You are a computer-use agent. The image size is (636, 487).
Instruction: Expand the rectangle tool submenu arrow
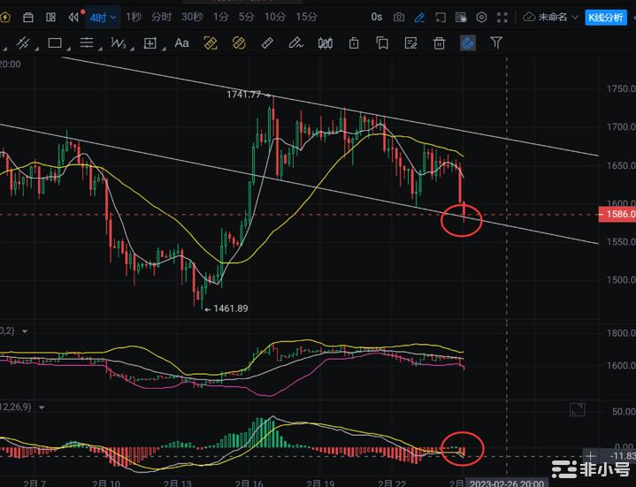click(68, 49)
